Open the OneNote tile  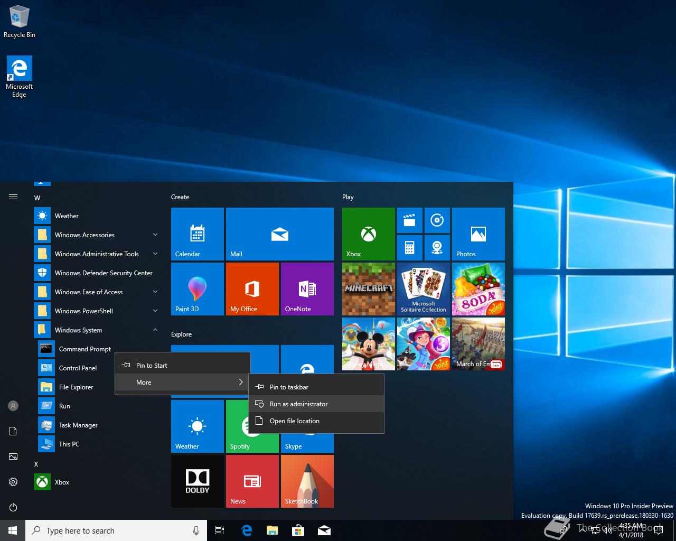click(x=307, y=289)
